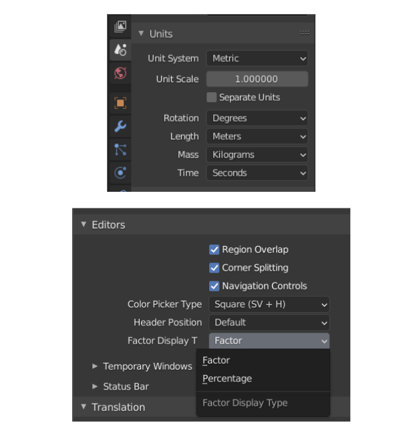Open the Particles properties tab icon
The image size is (405, 435).
point(120,150)
